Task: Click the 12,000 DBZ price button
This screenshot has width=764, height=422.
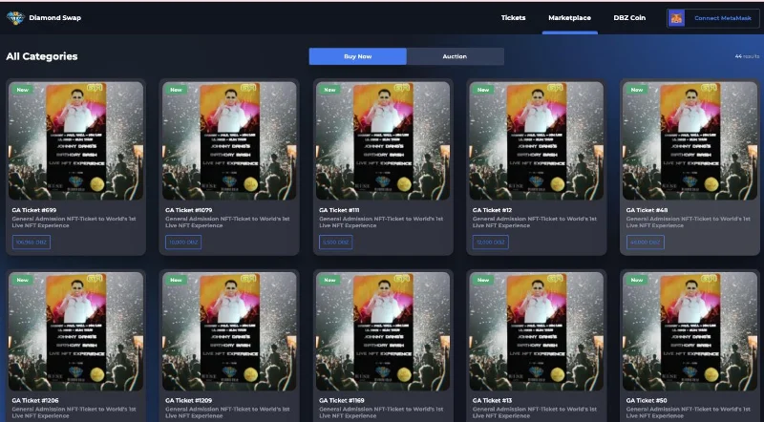Action: [x=491, y=243]
